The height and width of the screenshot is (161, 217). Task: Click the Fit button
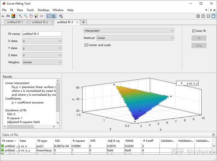click(x=199, y=38)
